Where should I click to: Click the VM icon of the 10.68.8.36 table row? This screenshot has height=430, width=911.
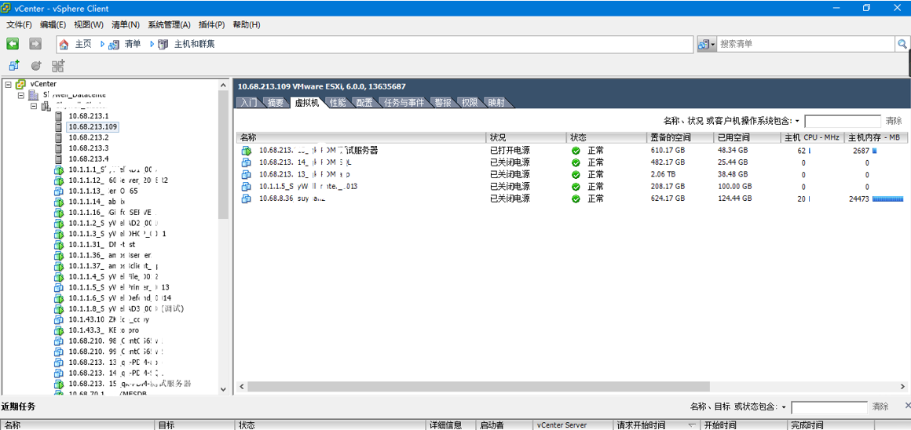tap(247, 199)
